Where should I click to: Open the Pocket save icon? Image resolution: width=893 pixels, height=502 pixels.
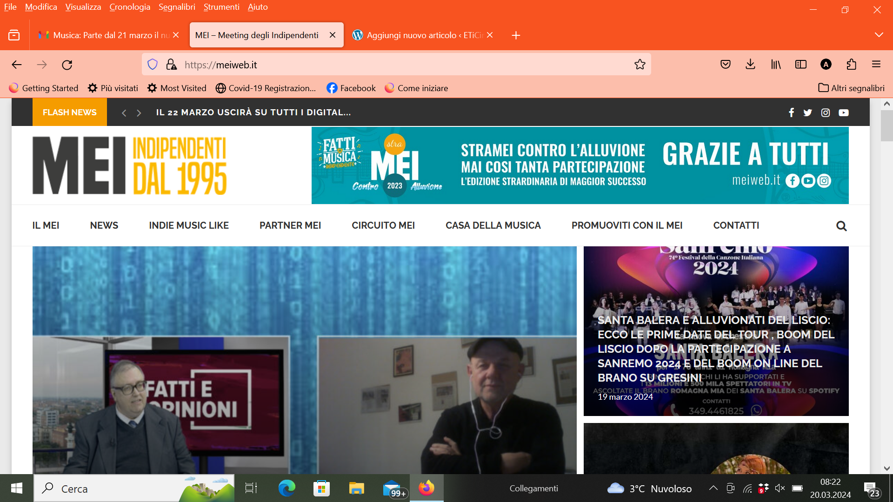pyautogui.click(x=726, y=65)
